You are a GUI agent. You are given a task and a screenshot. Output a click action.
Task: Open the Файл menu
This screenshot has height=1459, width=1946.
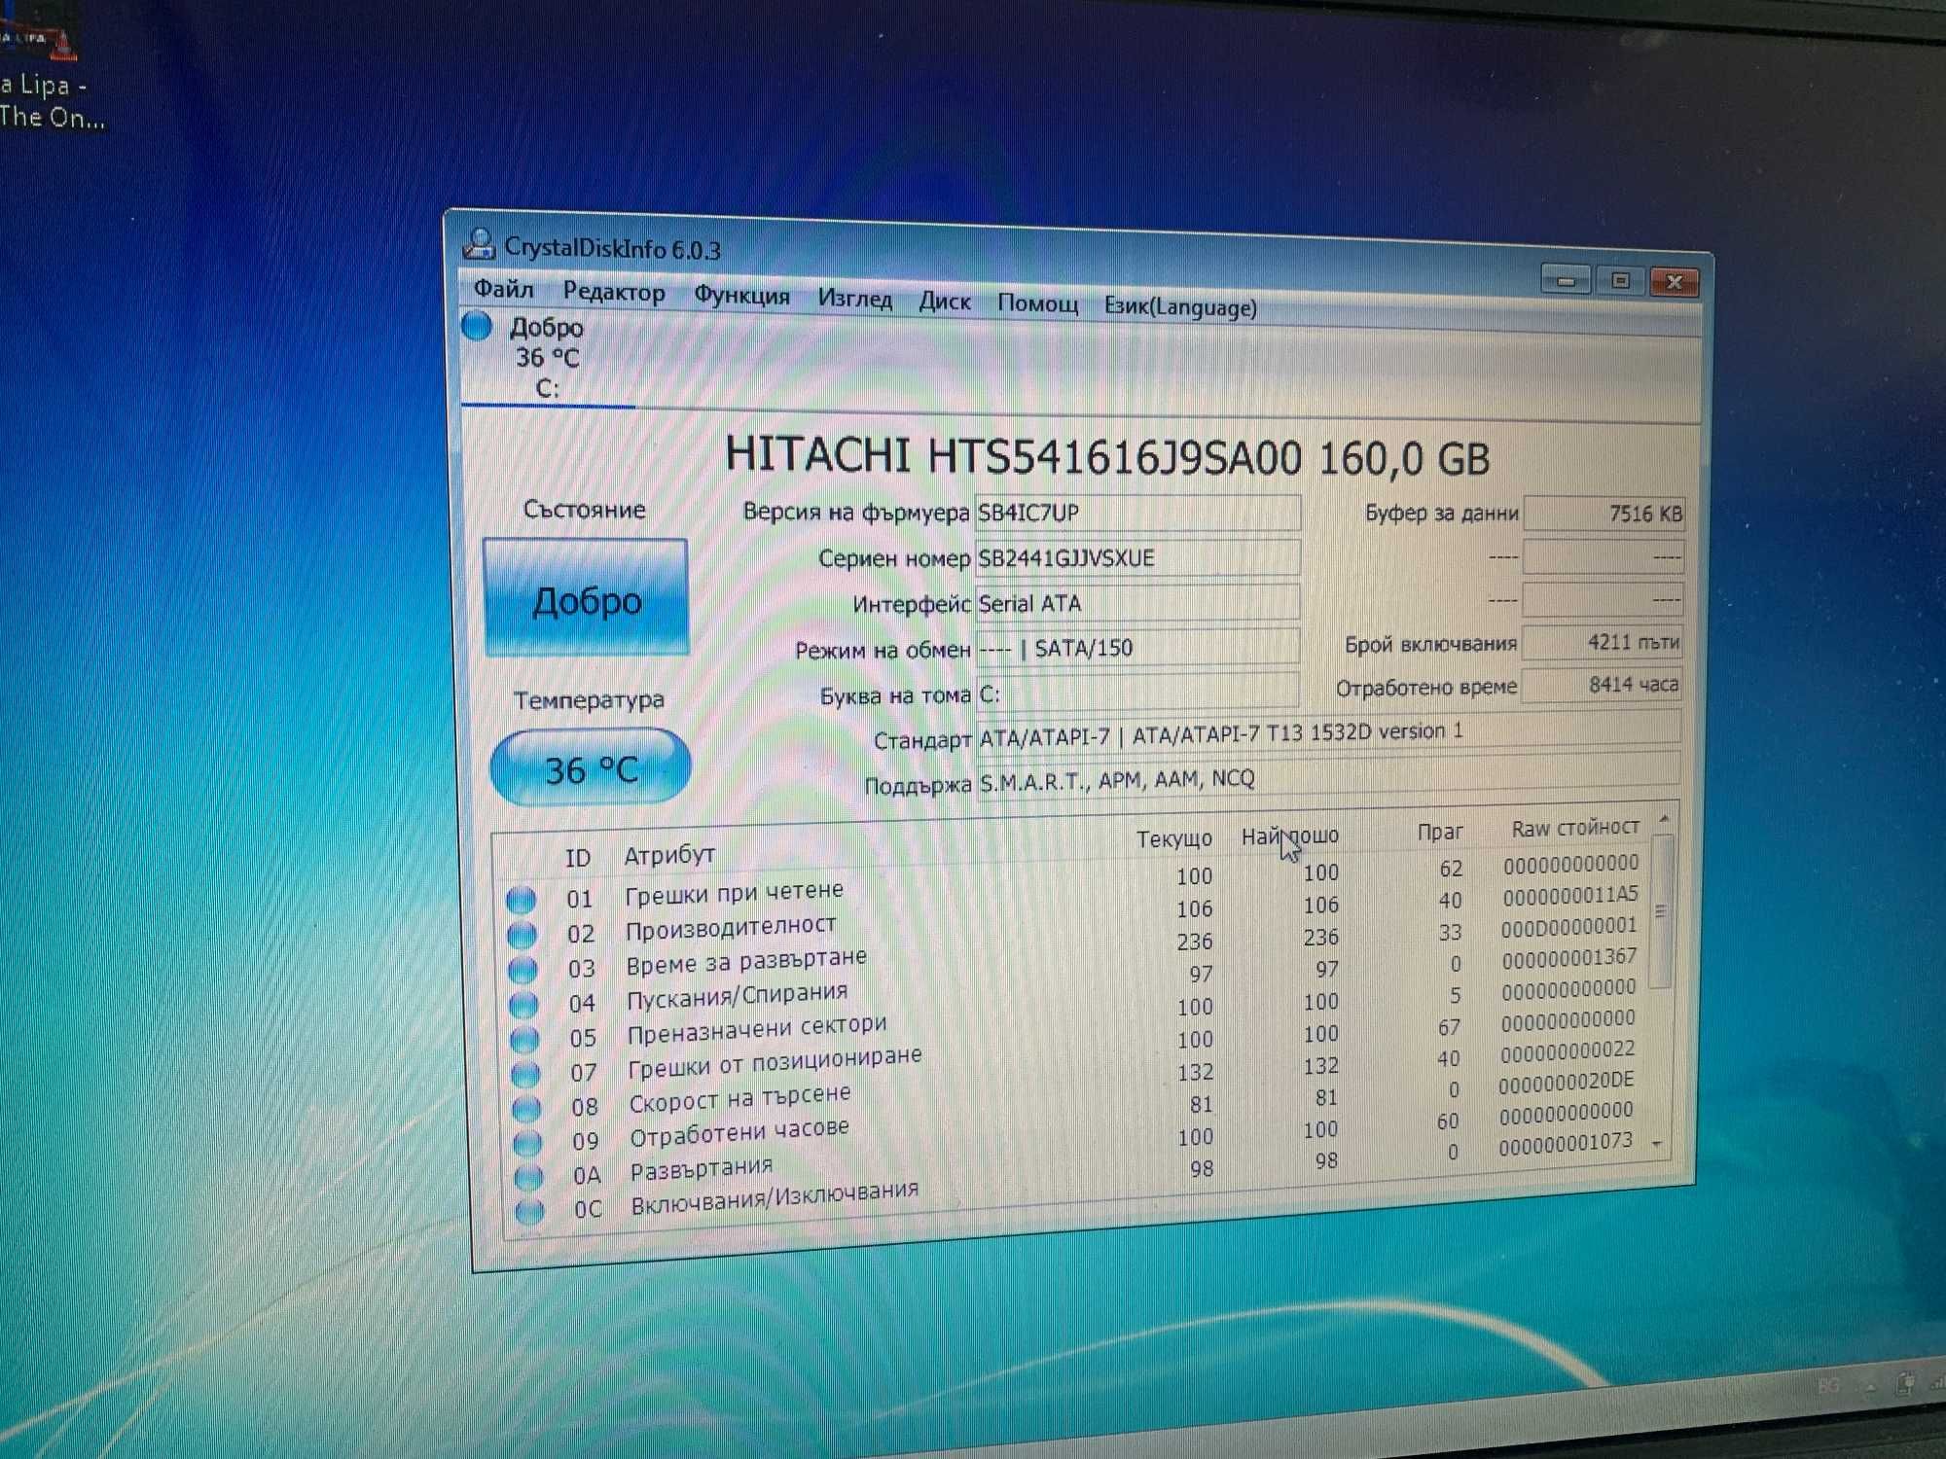[x=503, y=289]
